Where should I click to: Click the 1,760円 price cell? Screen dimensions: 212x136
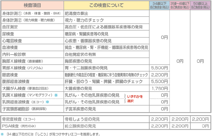159,88
